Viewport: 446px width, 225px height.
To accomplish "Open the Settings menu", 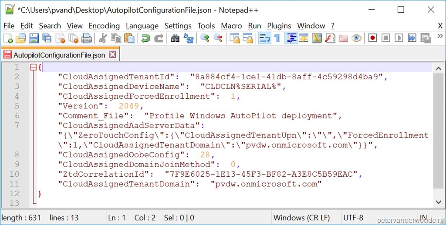I will coord(178,26).
